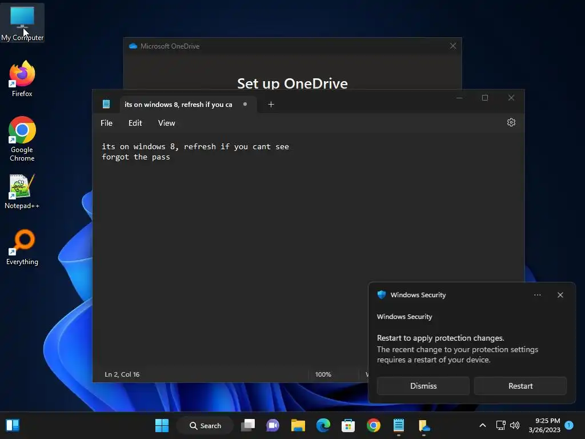Open Notepad settings gear
585x439 pixels.
[x=511, y=122]
